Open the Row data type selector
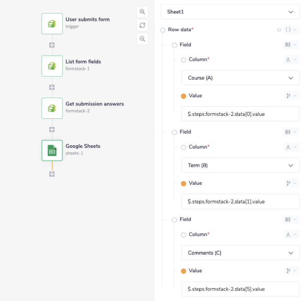 point(291,30)
